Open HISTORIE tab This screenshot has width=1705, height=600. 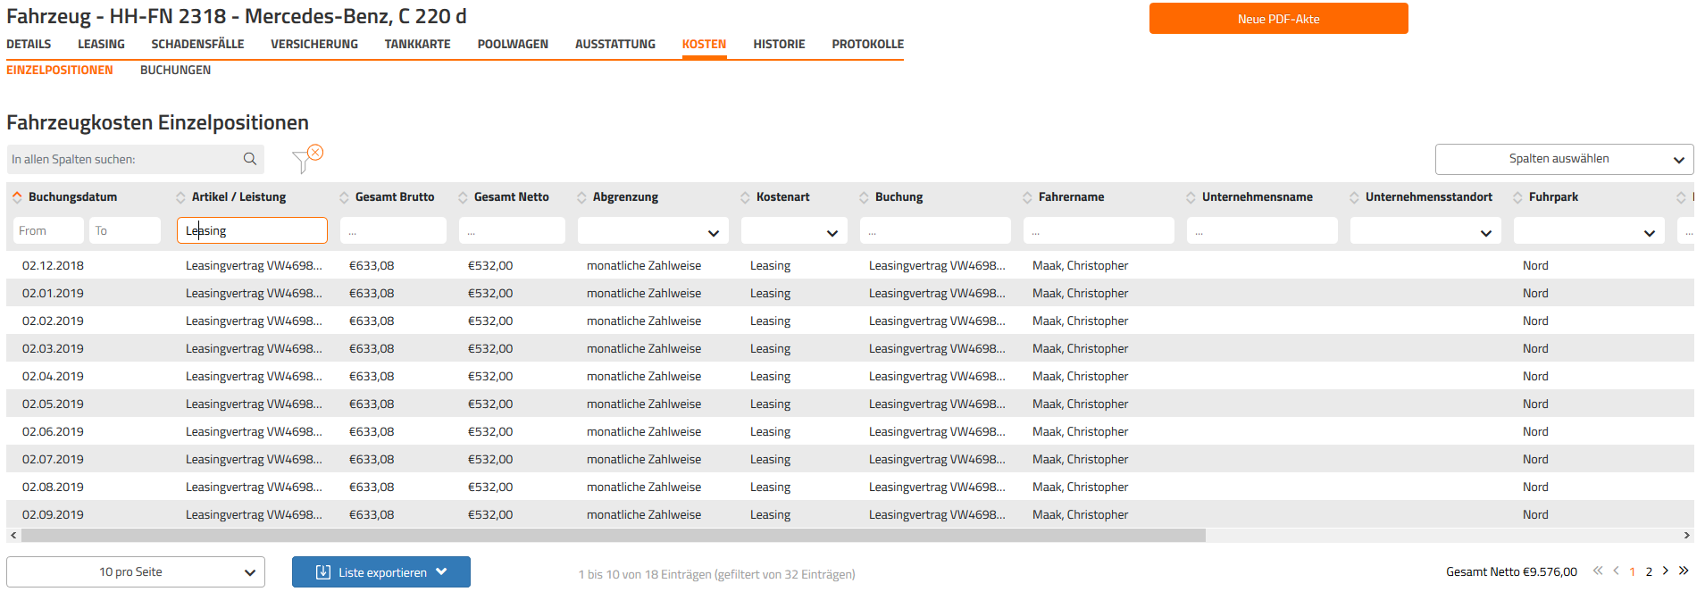(779, 44)
